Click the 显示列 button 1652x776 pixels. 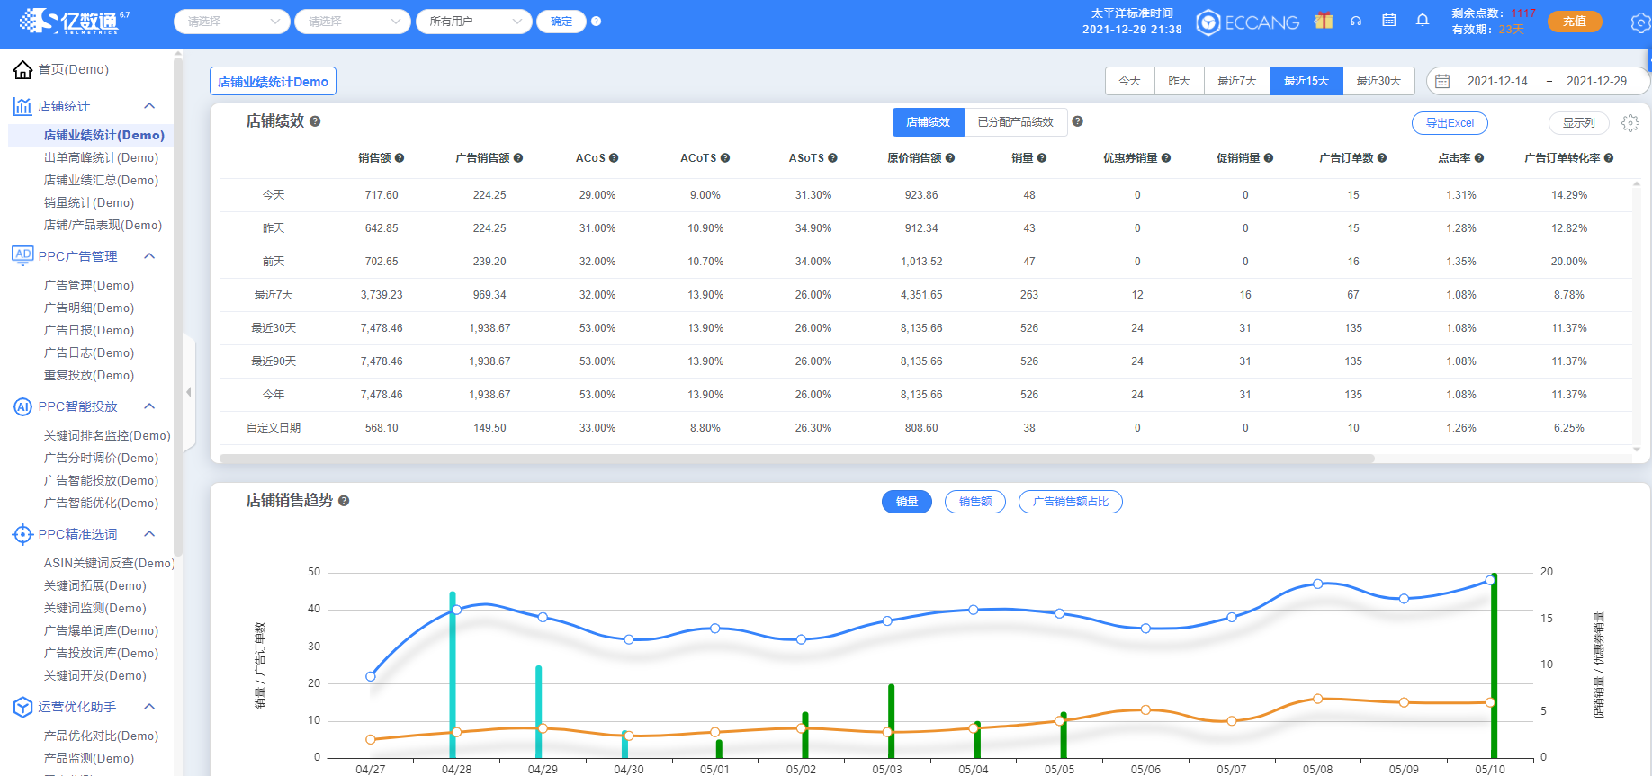click(1578, 123)
